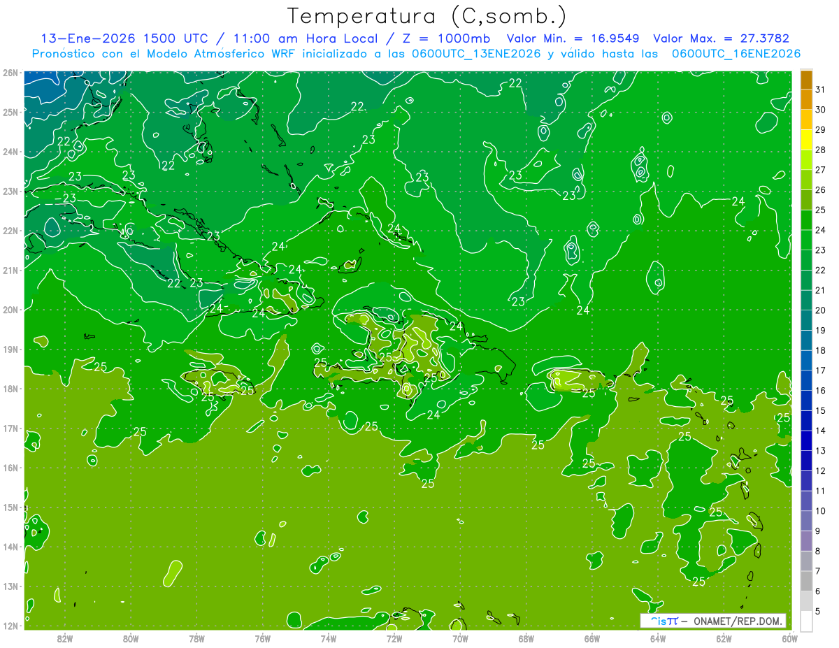Viewport: 839px width, 648px height.
Task: Click the "24N" latitude label
Action: [10, 152]
